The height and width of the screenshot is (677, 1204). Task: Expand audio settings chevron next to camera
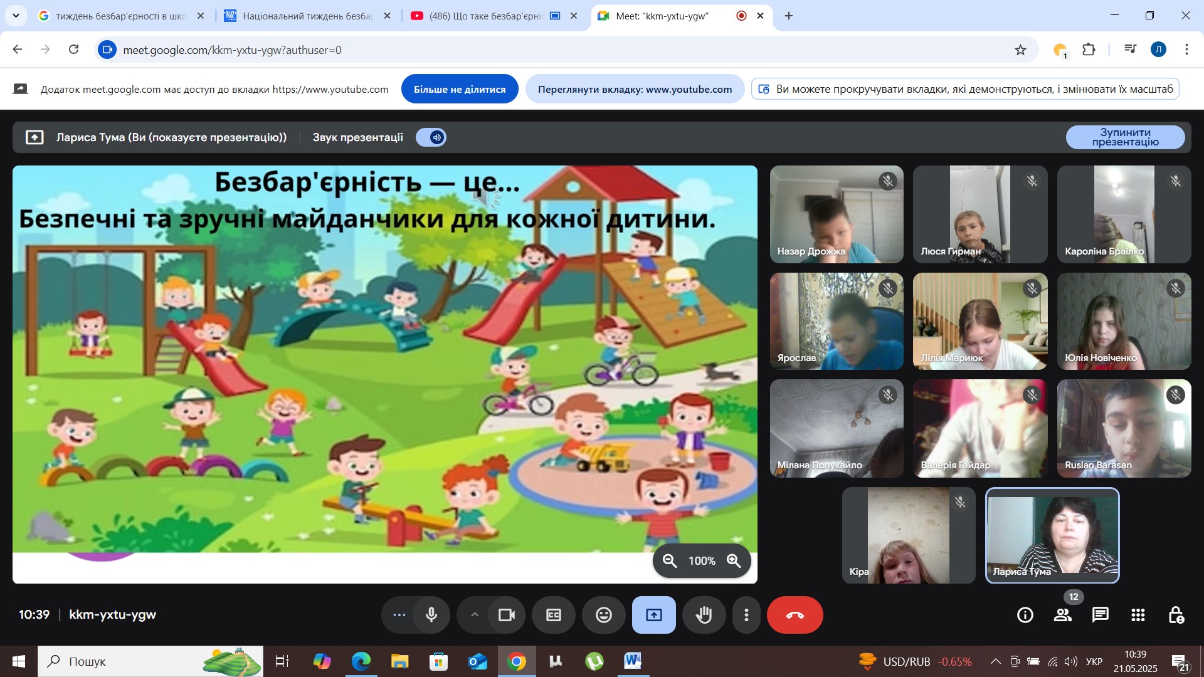475,615
